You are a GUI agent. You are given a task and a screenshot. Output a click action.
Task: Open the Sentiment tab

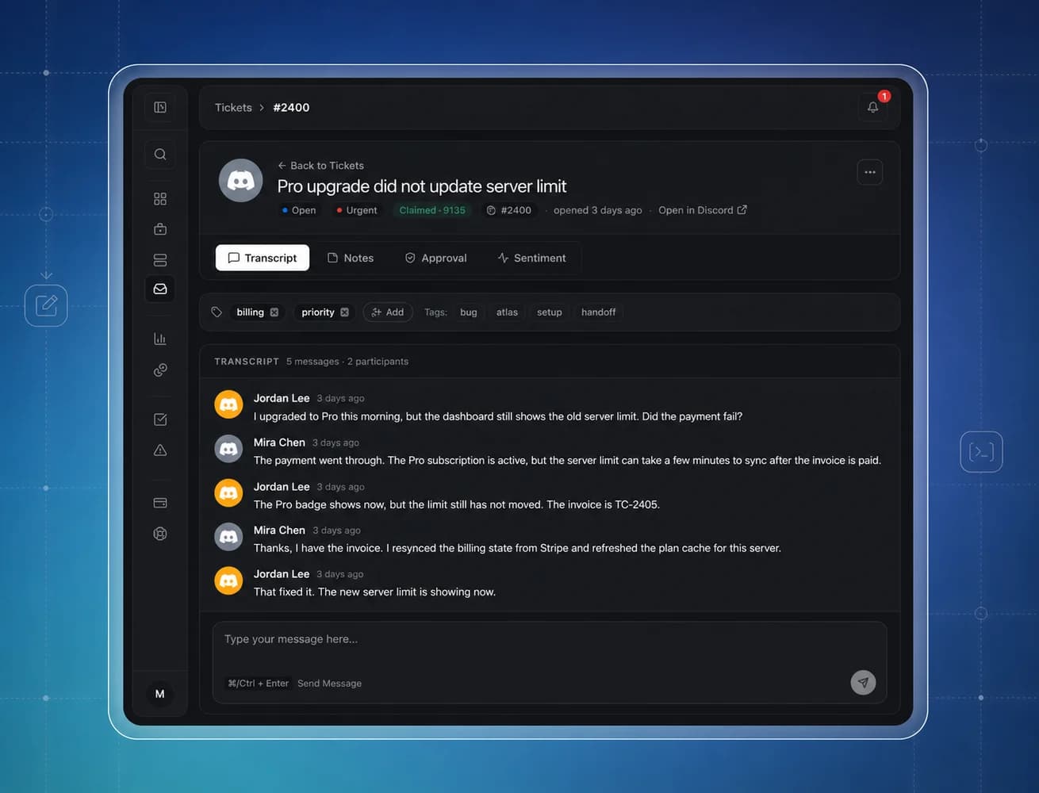pyautogui.click(x=532, y=258)
